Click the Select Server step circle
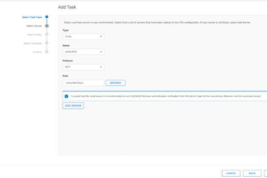267x178 pixels. click(x=47, y=26)
